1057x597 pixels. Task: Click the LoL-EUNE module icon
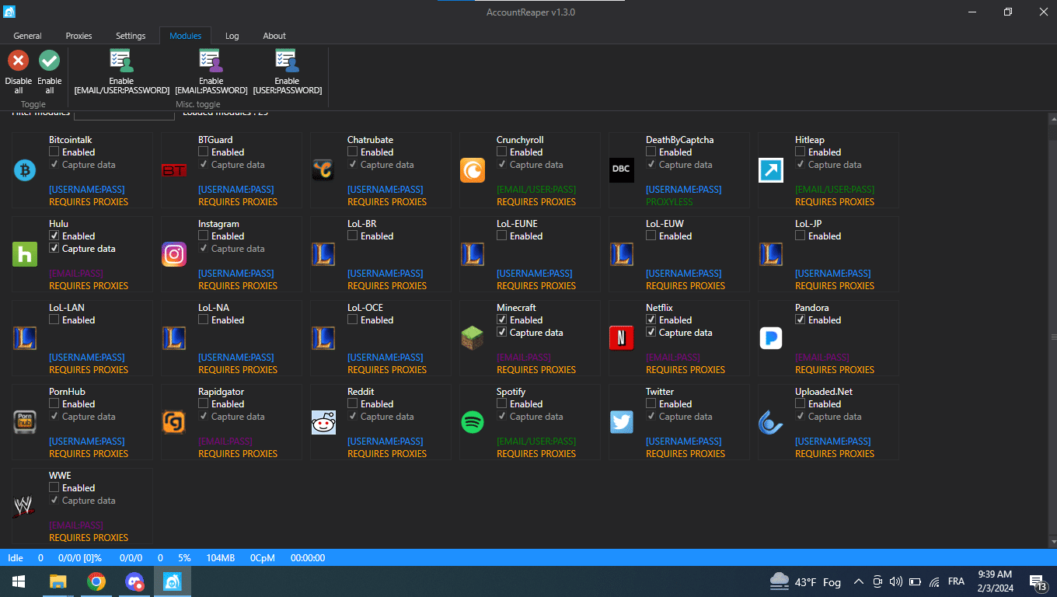click(473, 254)
